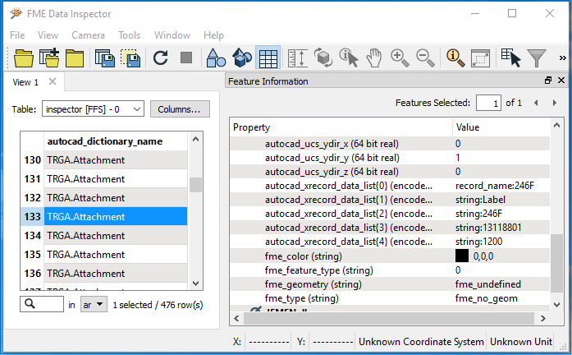Close the Feature Information panel

pos(561,81)
